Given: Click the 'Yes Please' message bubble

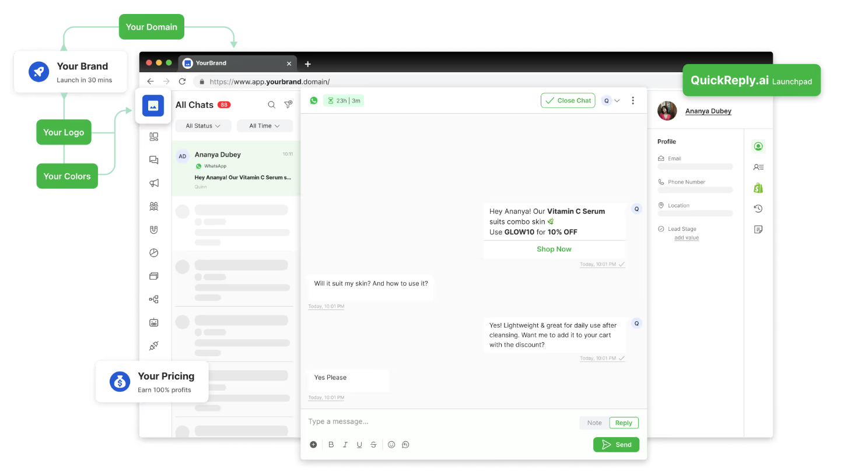Looking at the screenshot, I should coord(348,380).
